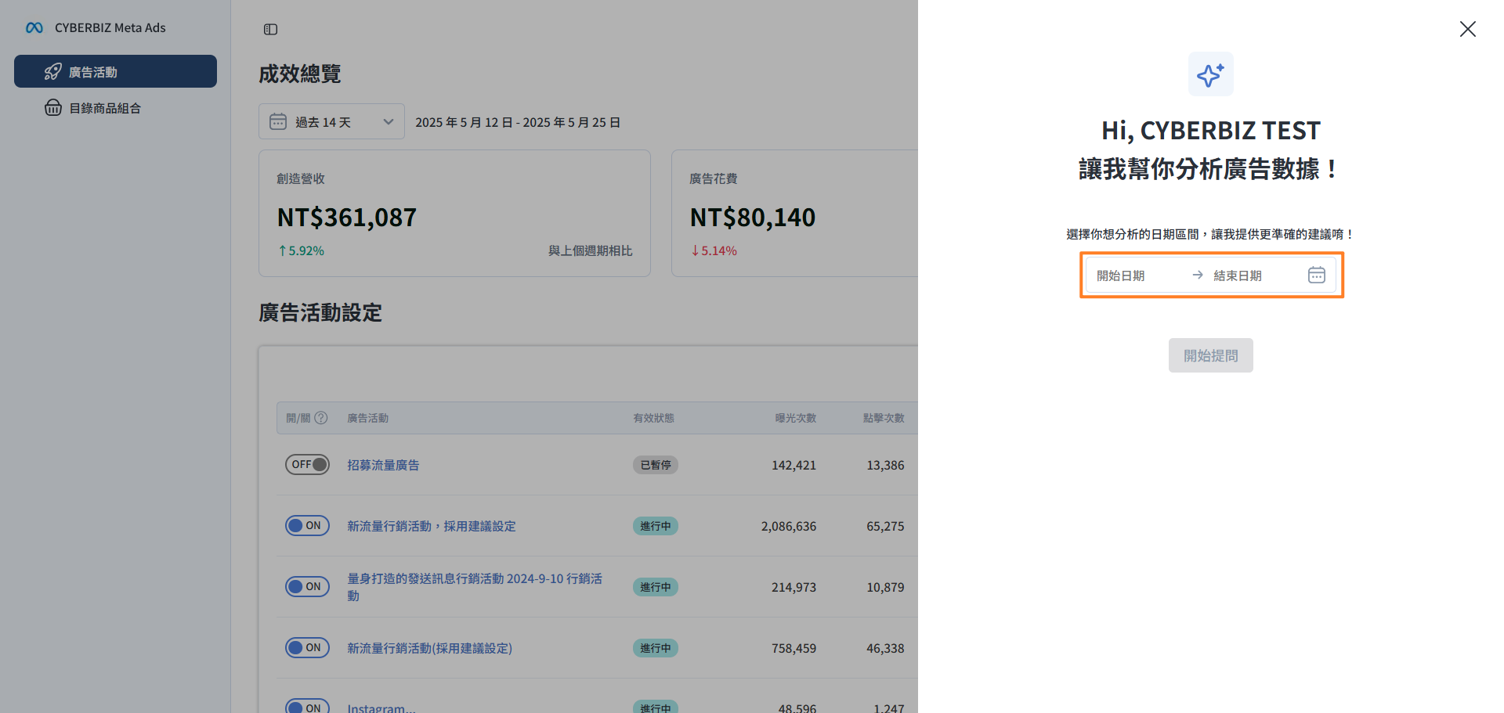Open the 量身打造的發送訊息行銷活動 2024-9-10 link
The height and width of the screenshot is (713, 1504).
[475, 587]
